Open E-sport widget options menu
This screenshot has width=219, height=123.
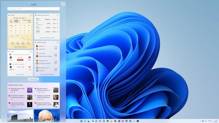pyautogui.click(x=31, y=52)
